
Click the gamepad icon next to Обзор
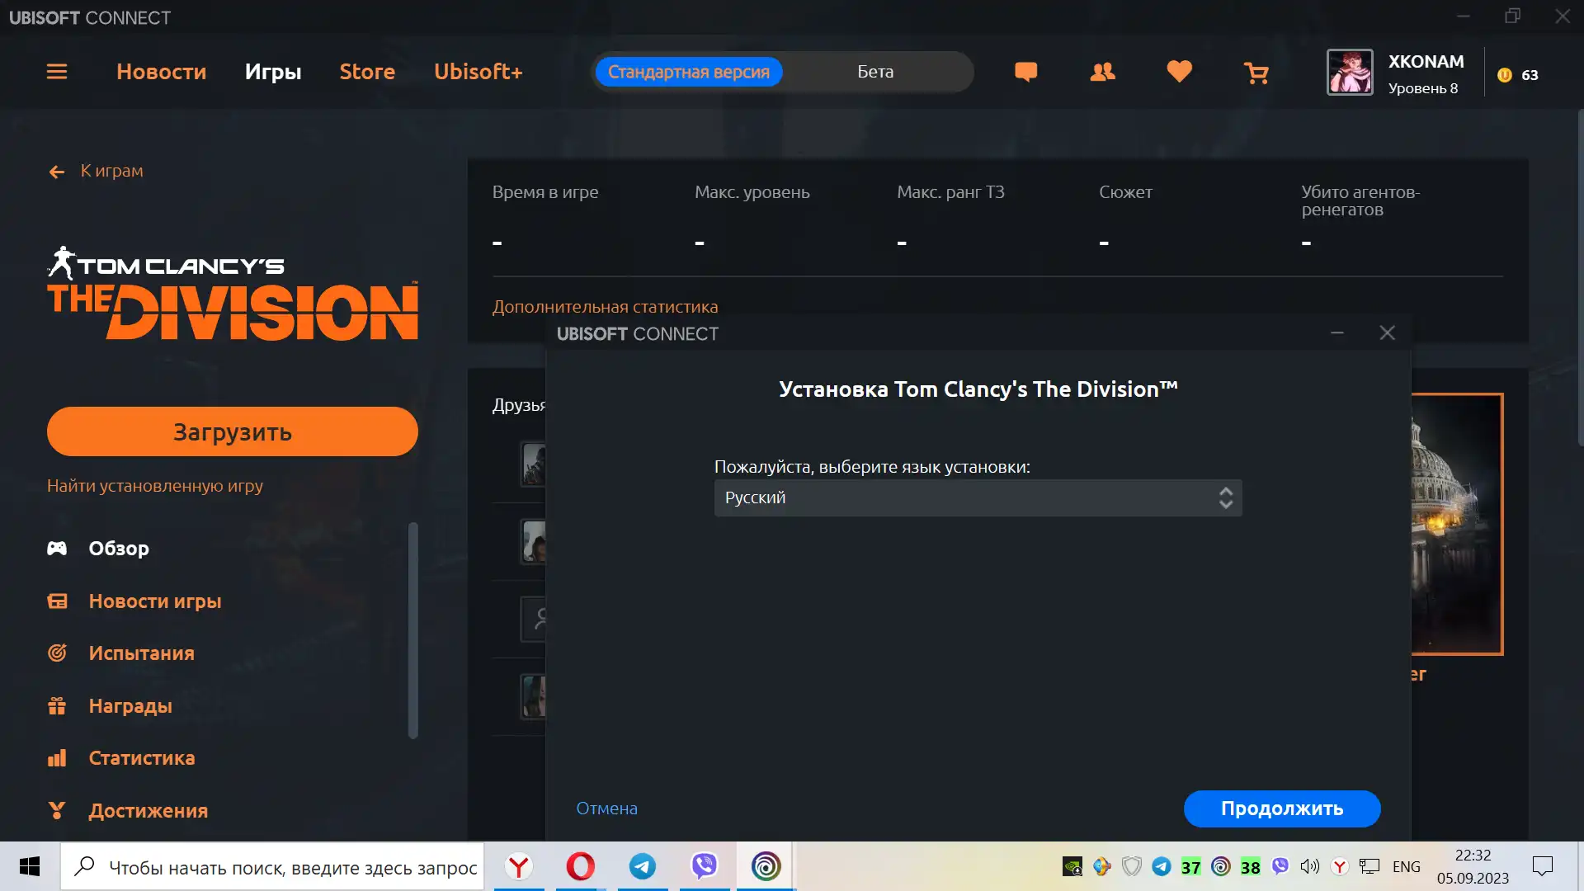[x=57, y=549]
